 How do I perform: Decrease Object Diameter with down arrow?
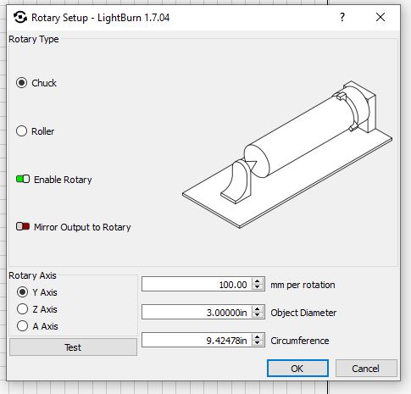point(257,315)
